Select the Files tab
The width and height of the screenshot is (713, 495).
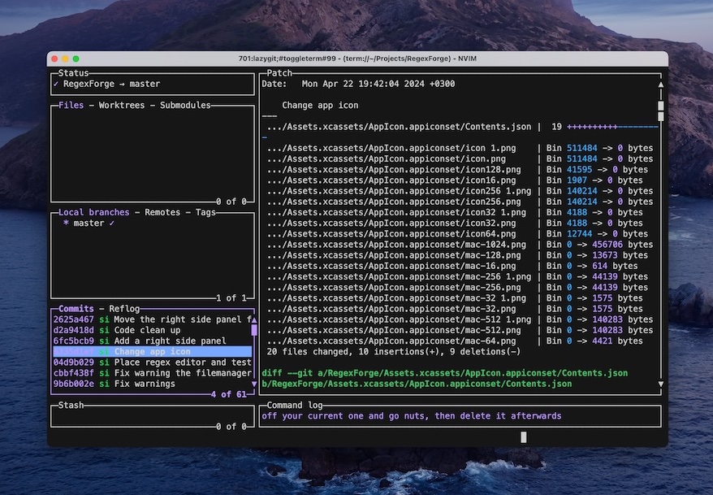(x=71, y=105)
